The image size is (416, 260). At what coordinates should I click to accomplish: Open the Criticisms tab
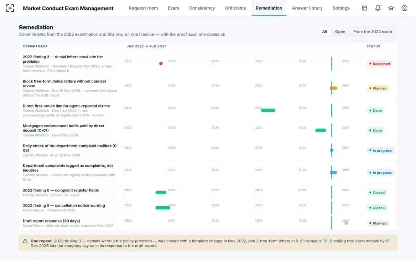pos(235,8)
